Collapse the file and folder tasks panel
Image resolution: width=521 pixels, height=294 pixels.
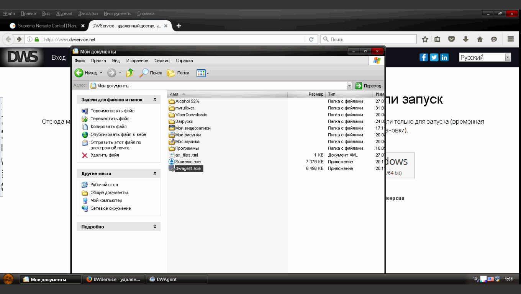155,100
